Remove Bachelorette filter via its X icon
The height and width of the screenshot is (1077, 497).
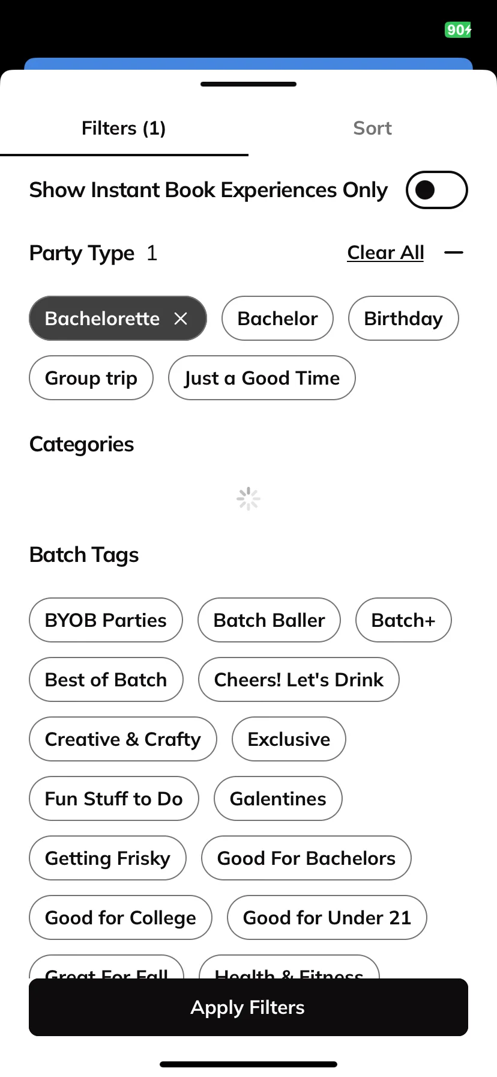[x=181, y=319]
